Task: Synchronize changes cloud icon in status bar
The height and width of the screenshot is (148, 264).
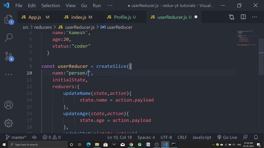Action: click(34, 137)
